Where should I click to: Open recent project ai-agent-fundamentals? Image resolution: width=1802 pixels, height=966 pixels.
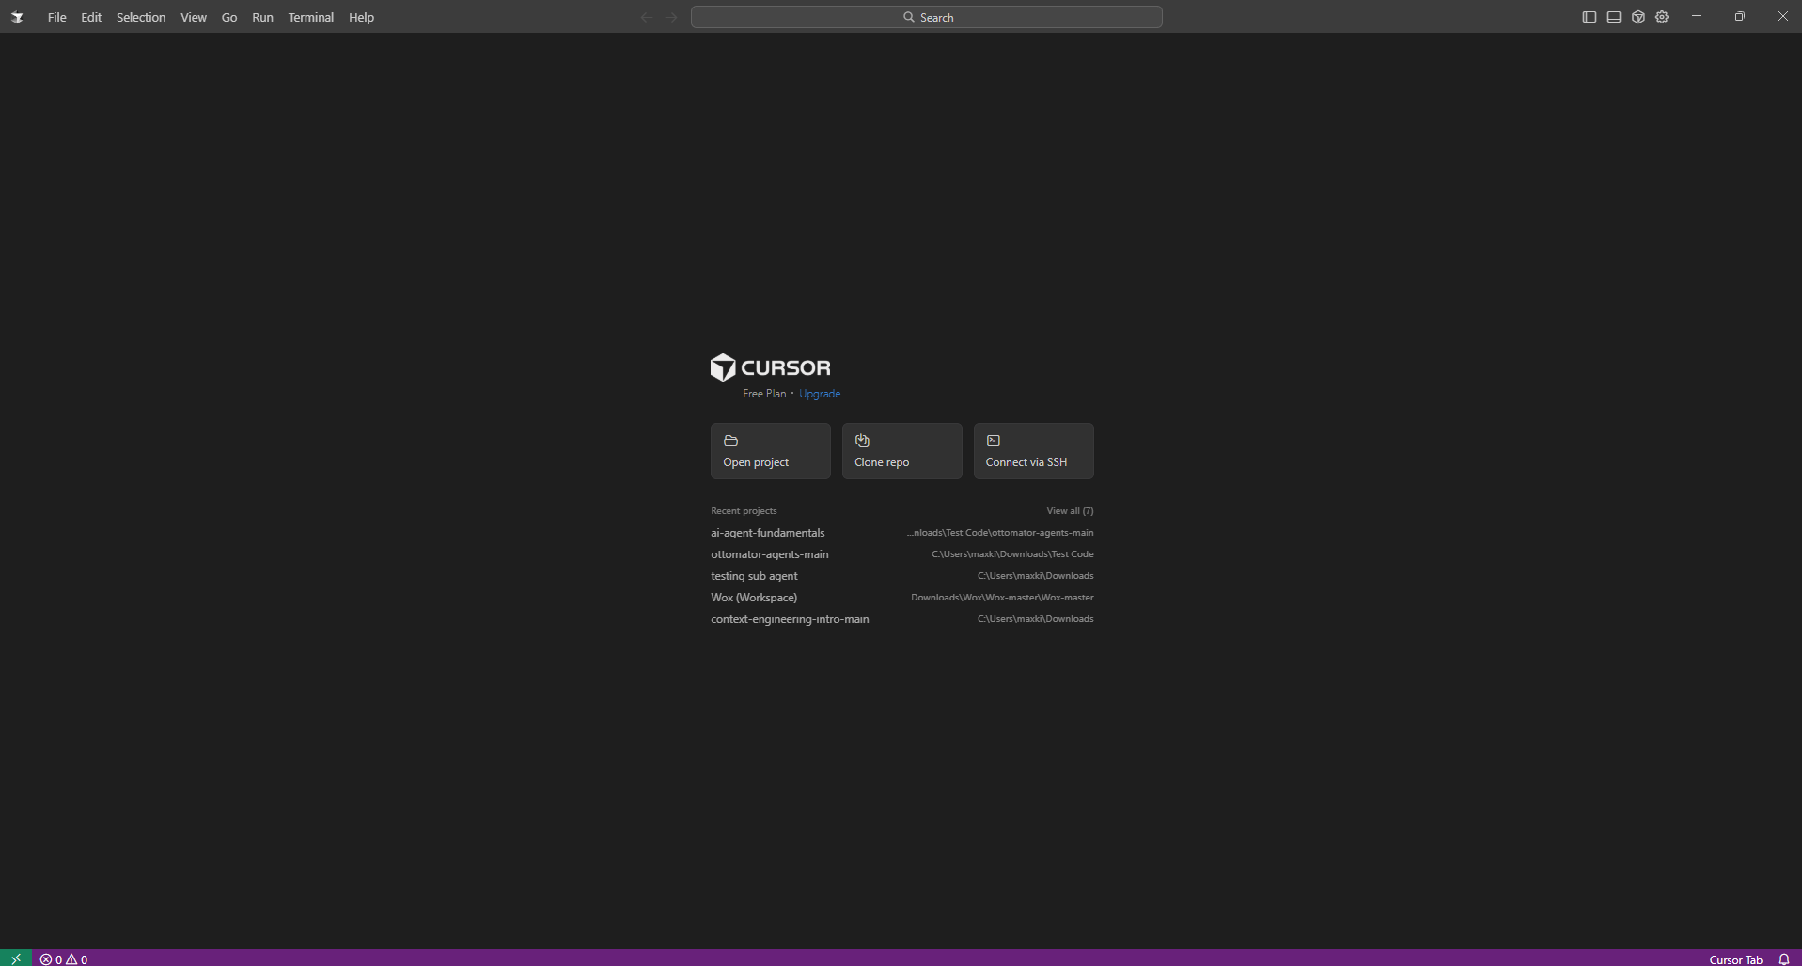point(902,533)
